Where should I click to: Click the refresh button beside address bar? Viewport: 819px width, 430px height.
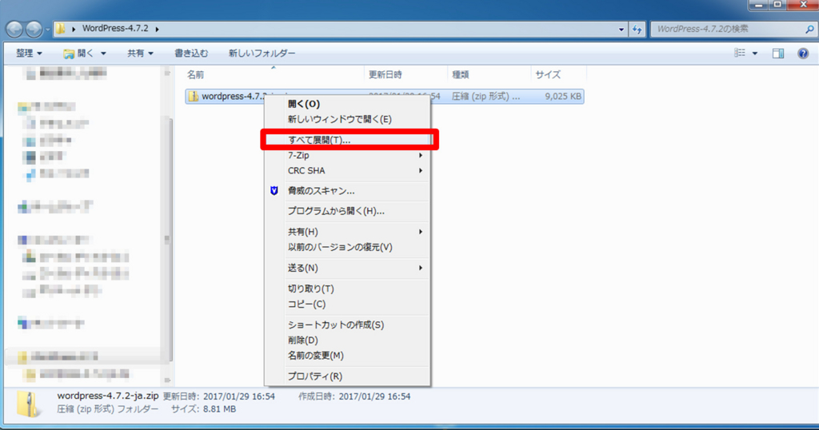point(637,30)
